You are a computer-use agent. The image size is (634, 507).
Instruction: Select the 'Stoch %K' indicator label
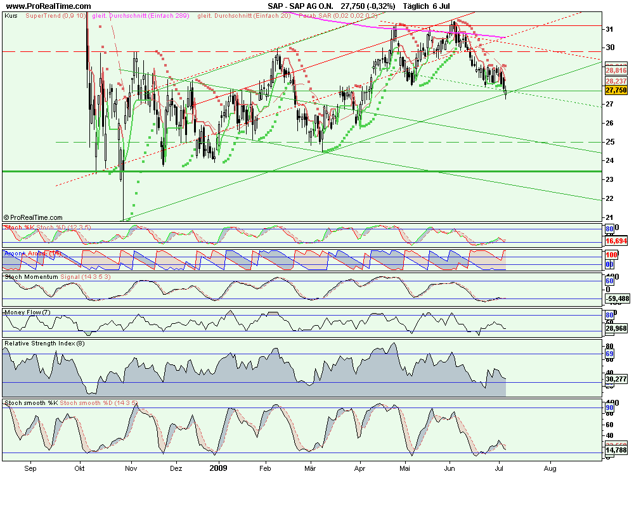20,228
